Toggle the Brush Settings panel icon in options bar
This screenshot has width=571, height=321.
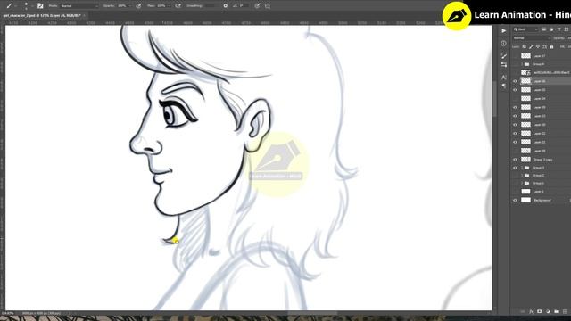[x=40, y=6]
